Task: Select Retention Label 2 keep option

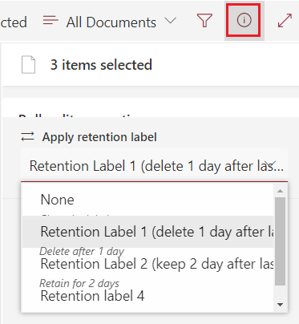Action: [x=147, y=264]
